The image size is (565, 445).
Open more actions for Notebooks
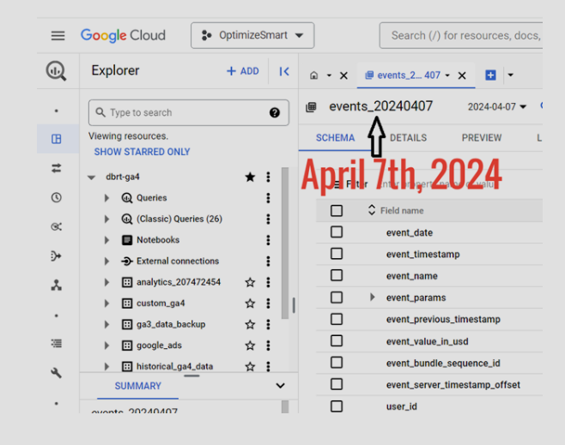268,240
